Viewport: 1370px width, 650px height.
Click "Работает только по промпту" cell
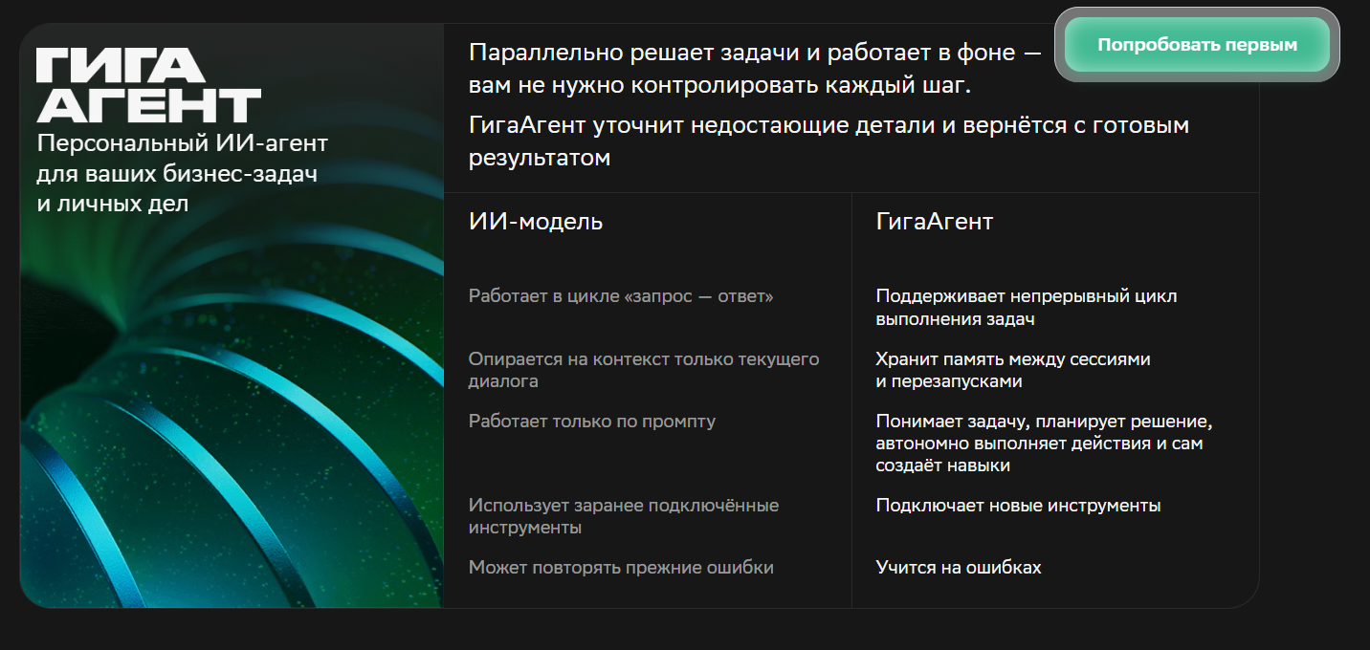(x=592, y=422)
